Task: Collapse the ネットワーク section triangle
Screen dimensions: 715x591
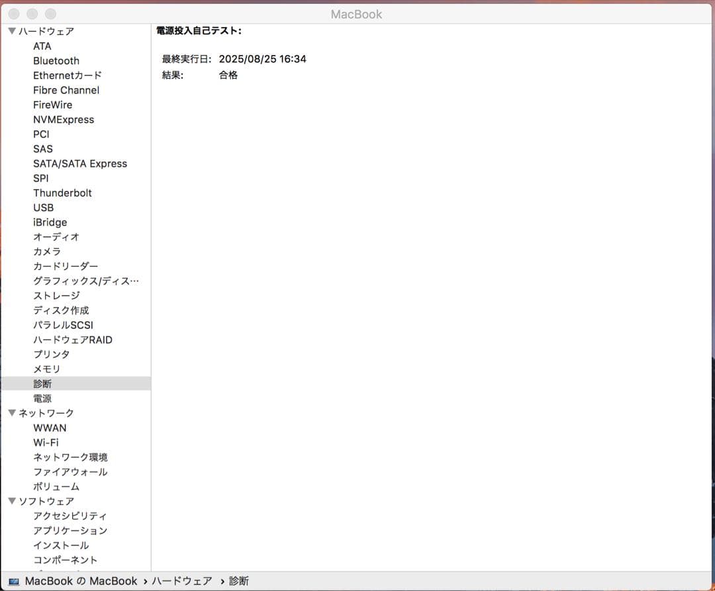Action: [13, 413]
